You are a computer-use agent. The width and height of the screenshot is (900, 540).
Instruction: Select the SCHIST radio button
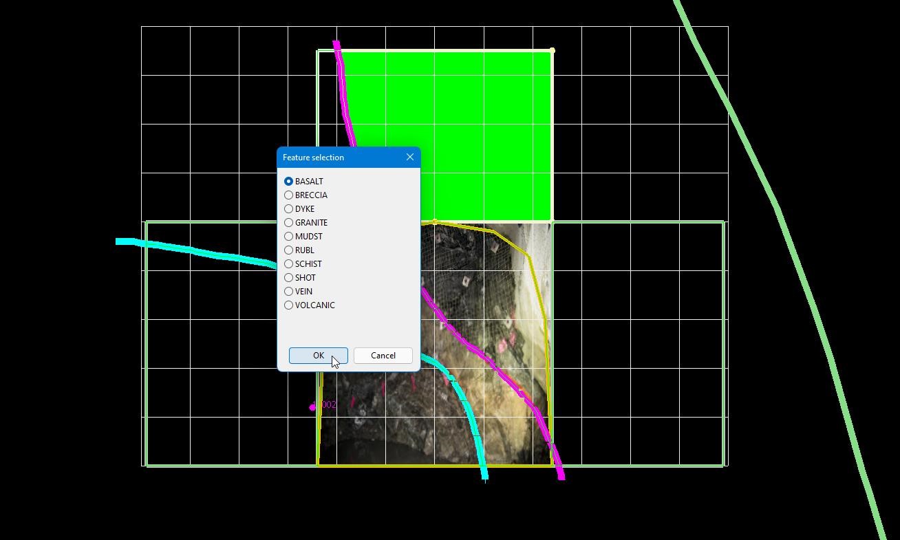pos(289,264)
